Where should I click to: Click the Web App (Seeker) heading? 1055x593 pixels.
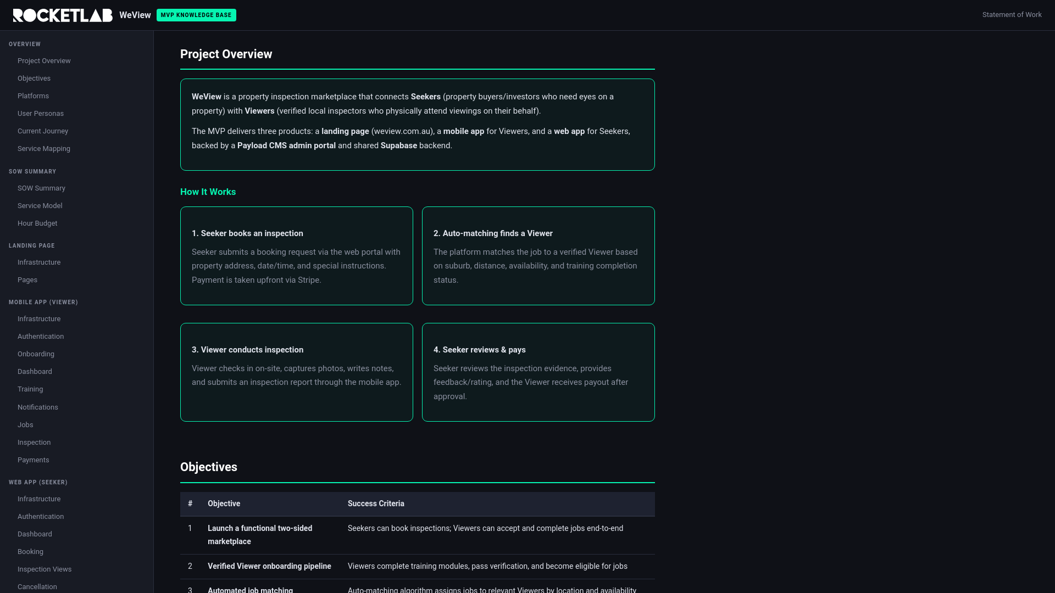tap(38, 482)
